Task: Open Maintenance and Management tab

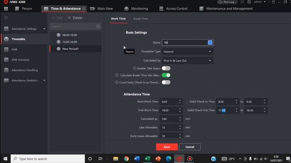Action: tap(226, 9)
